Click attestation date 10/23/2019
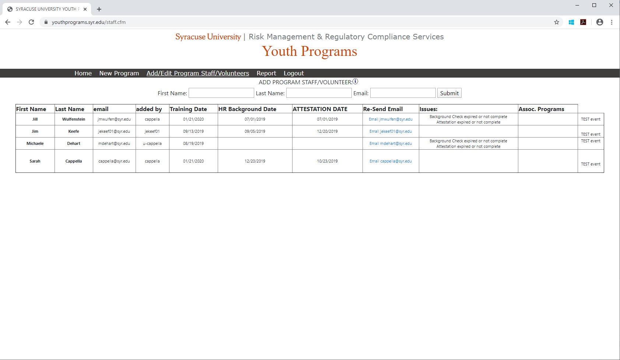The width and height of the screenshot is (620, 360). [327, 161]
